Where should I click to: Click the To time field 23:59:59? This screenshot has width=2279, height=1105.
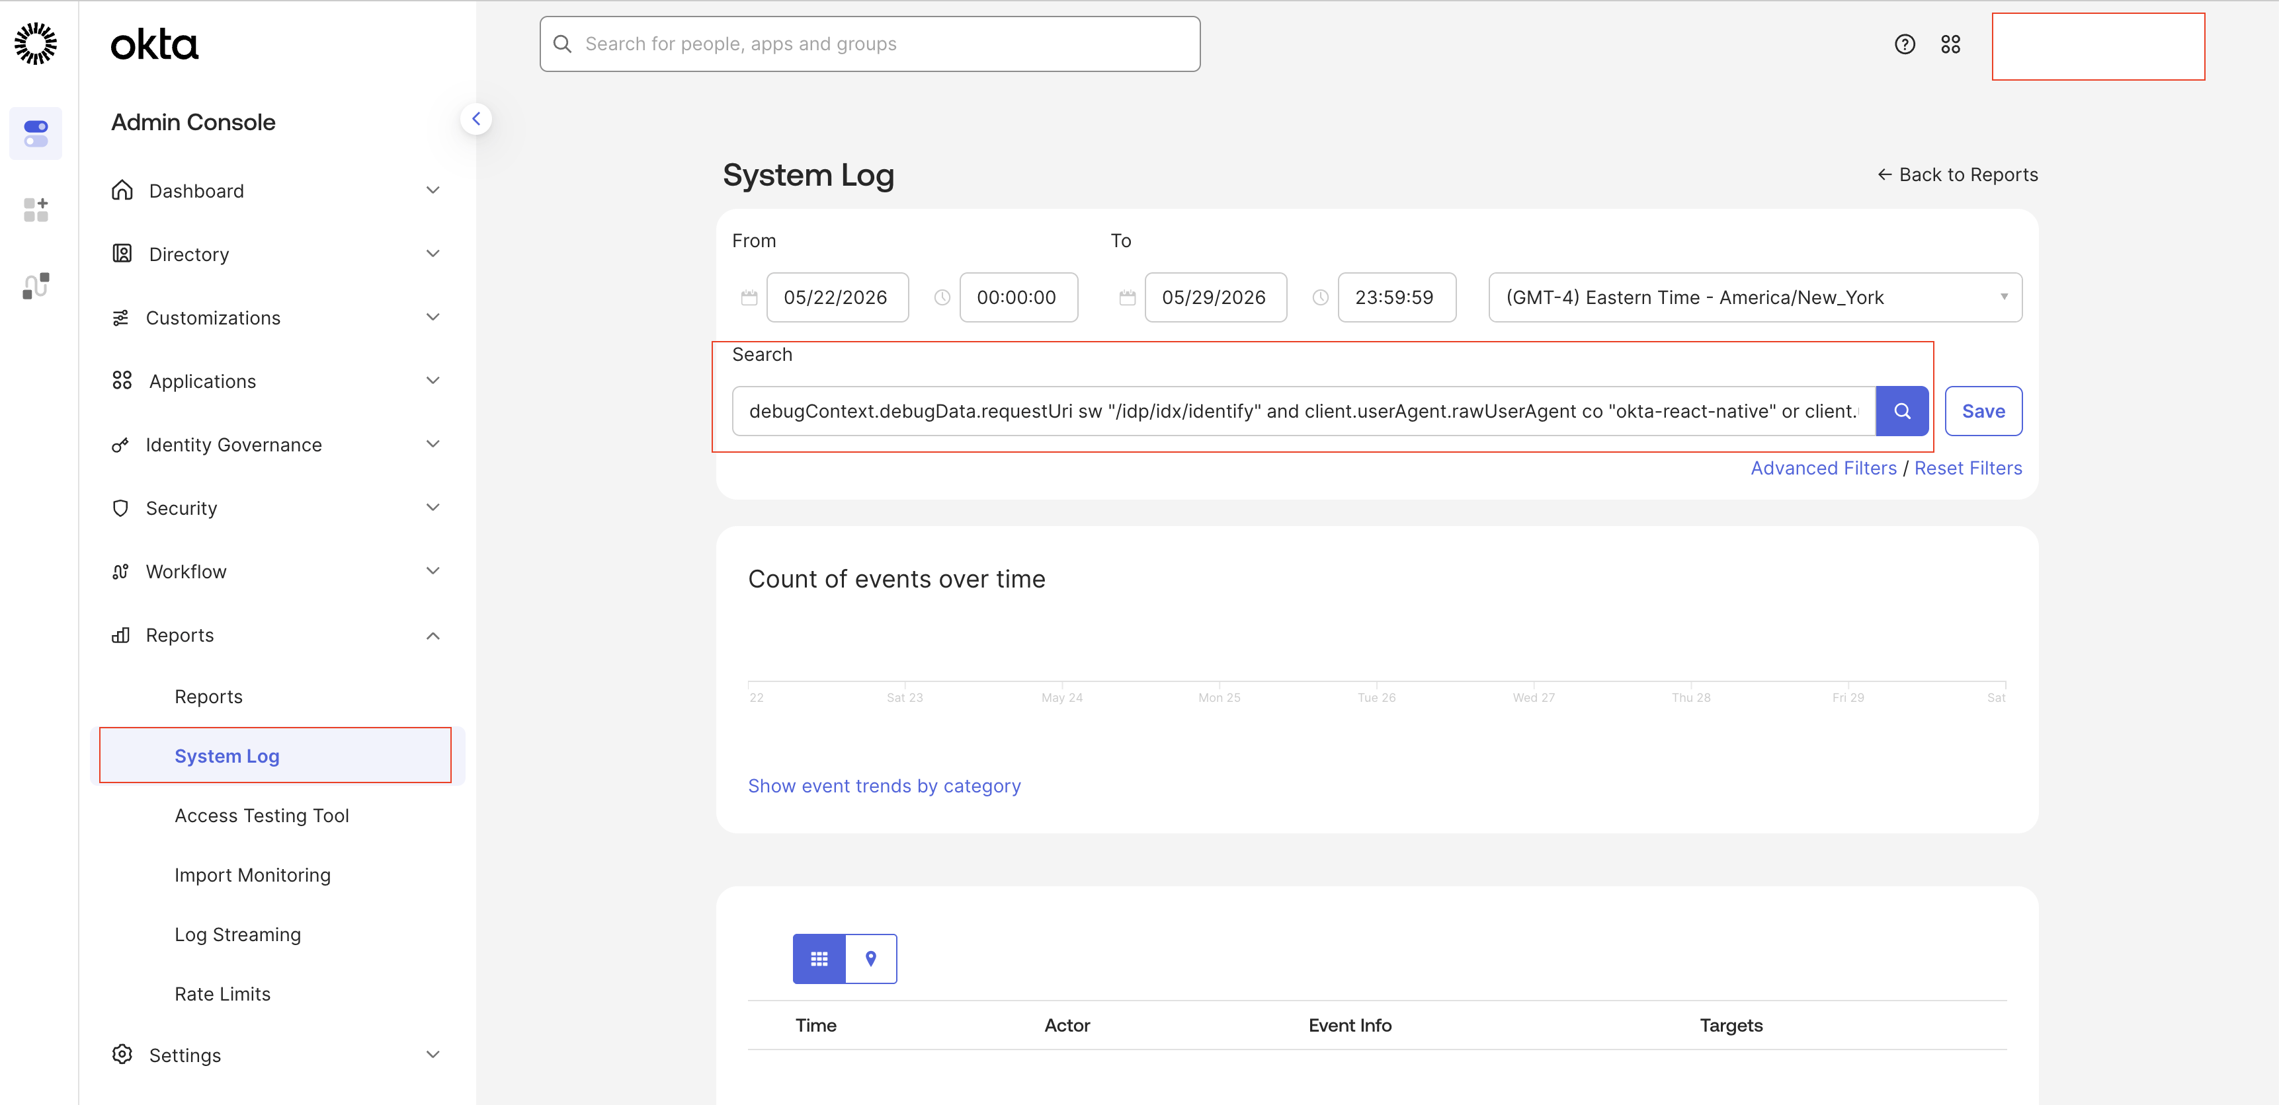click(x=1397, y=298)
